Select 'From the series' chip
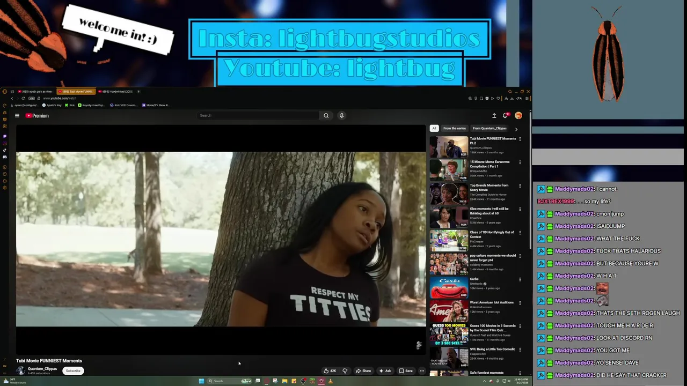The image size is (687, 386). tap(455, 128)
